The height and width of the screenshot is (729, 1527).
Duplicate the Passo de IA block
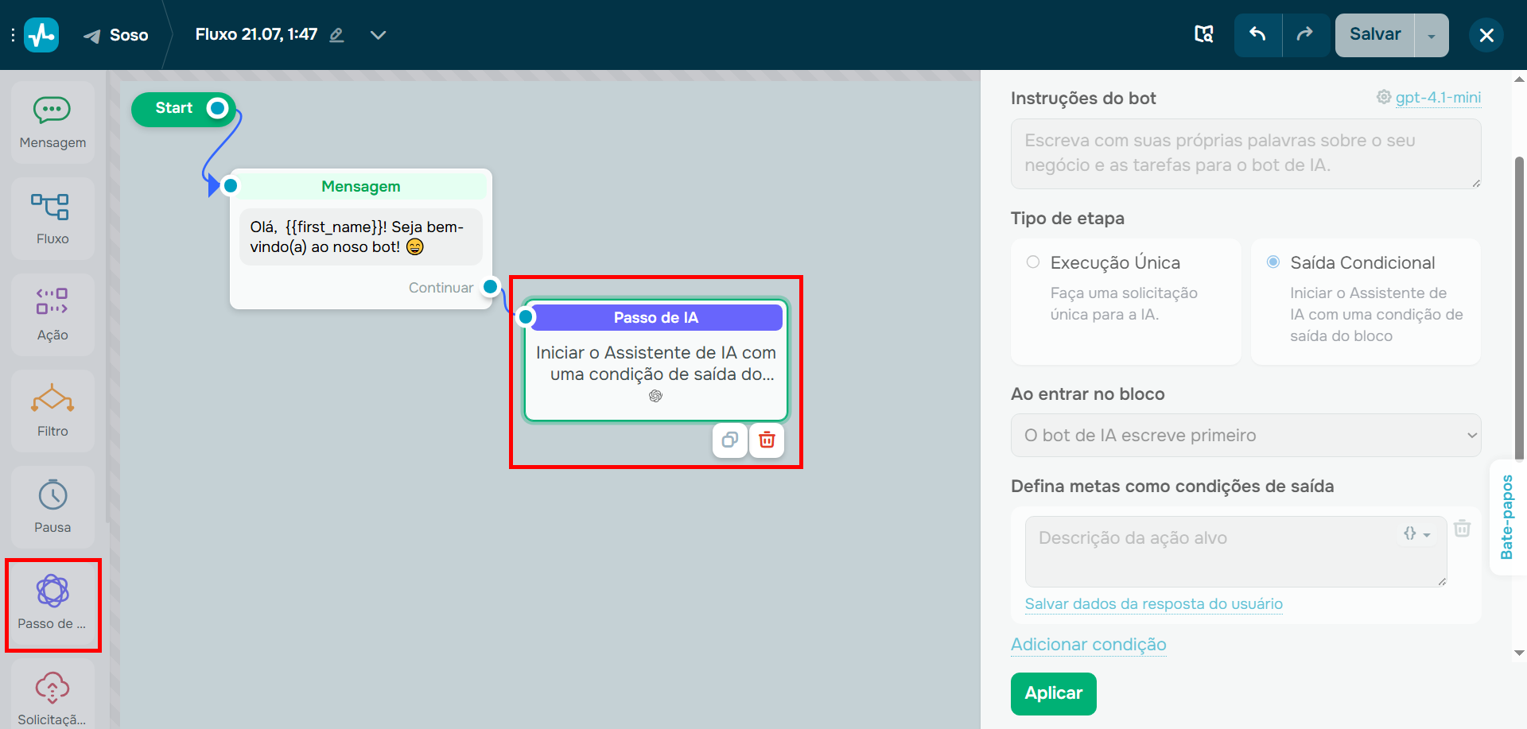pos(729,440)
